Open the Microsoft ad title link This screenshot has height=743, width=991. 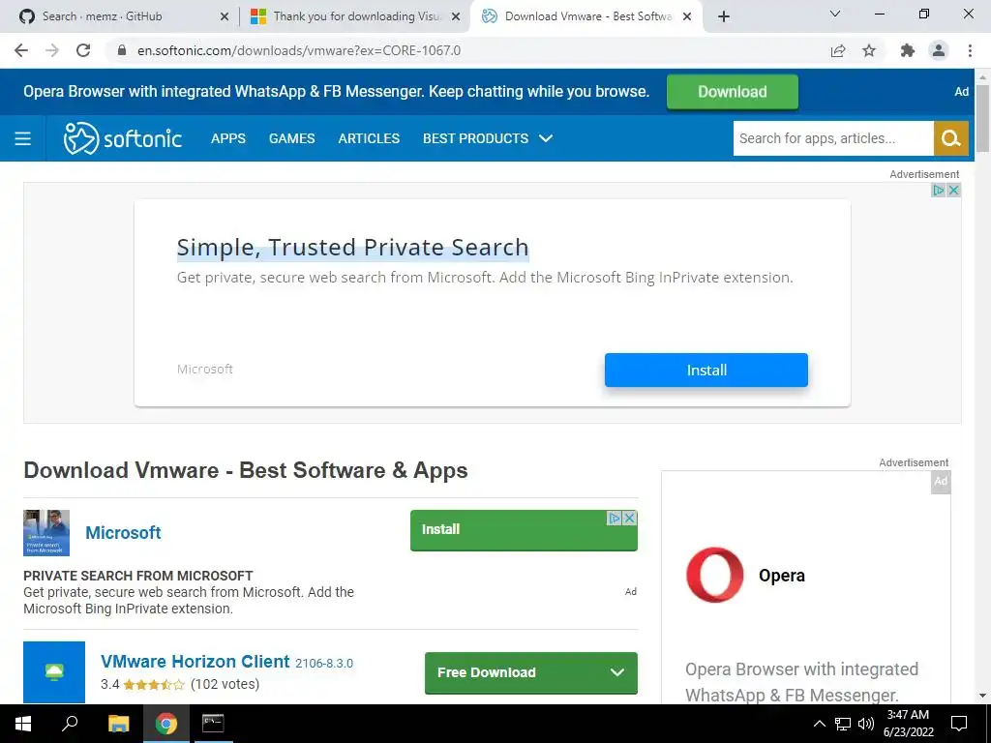click(123, 533)
